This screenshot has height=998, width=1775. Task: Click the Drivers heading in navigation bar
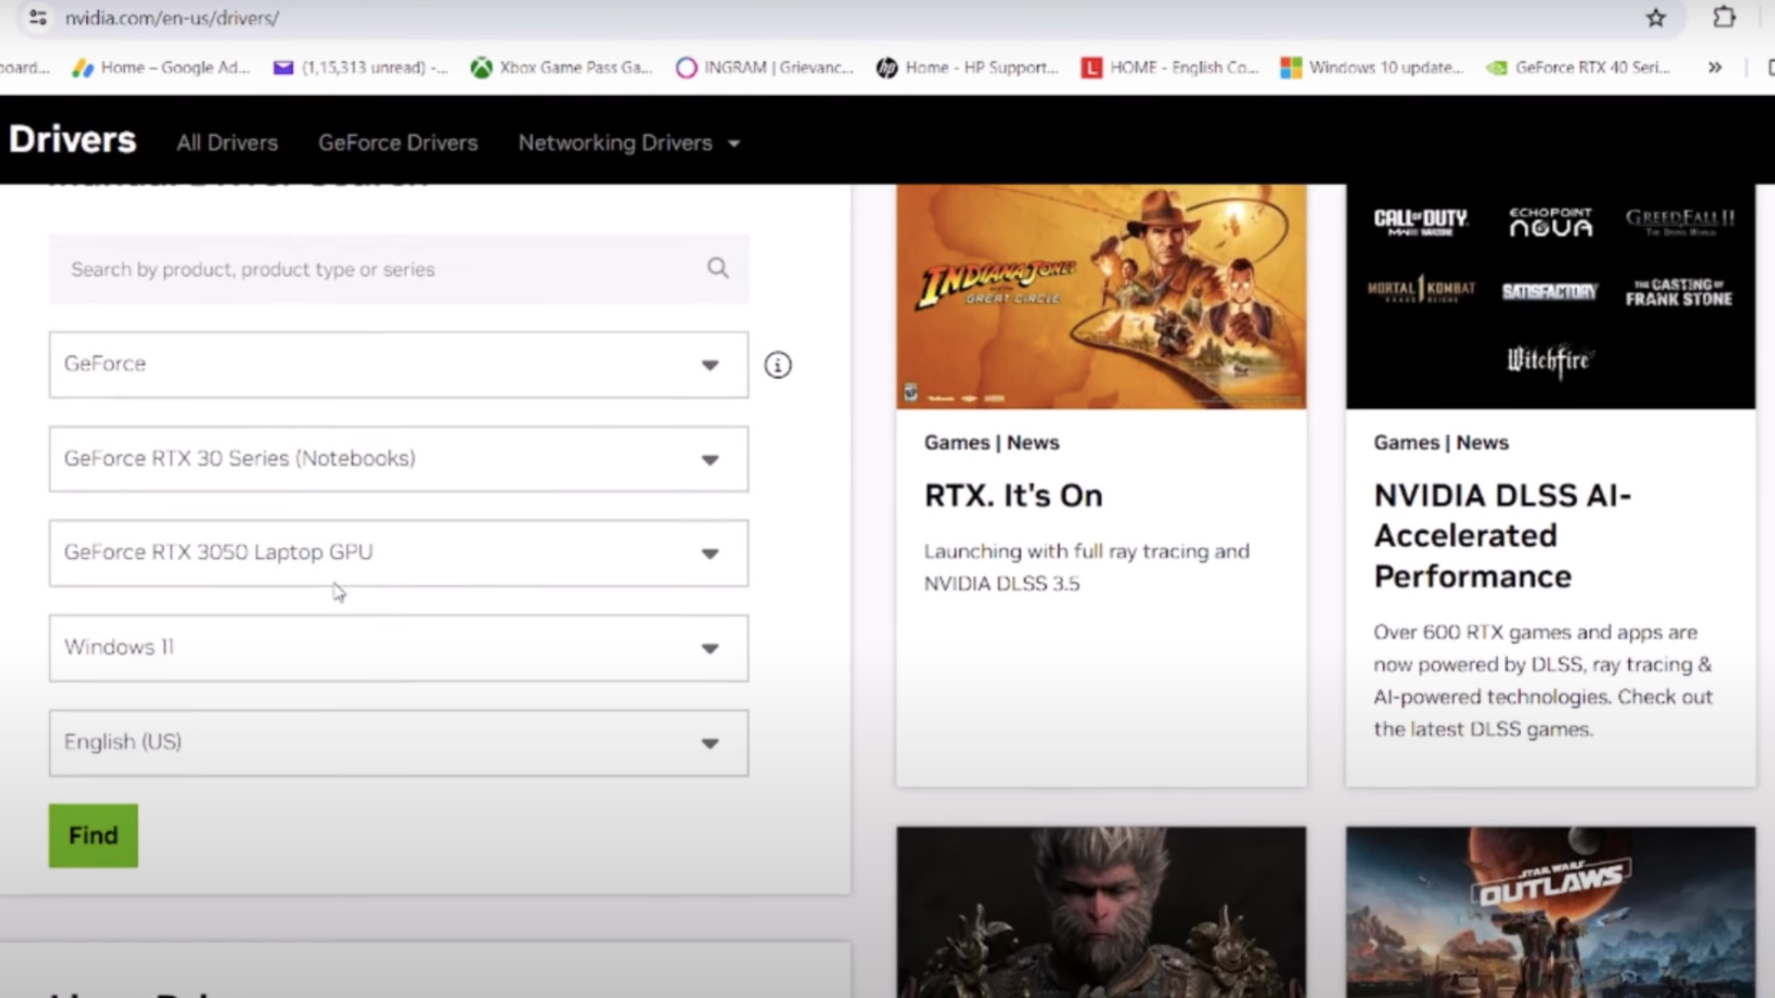(73, 140)
